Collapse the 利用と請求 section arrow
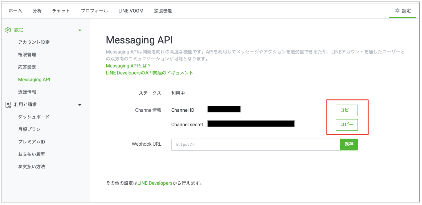 point(80,105)
